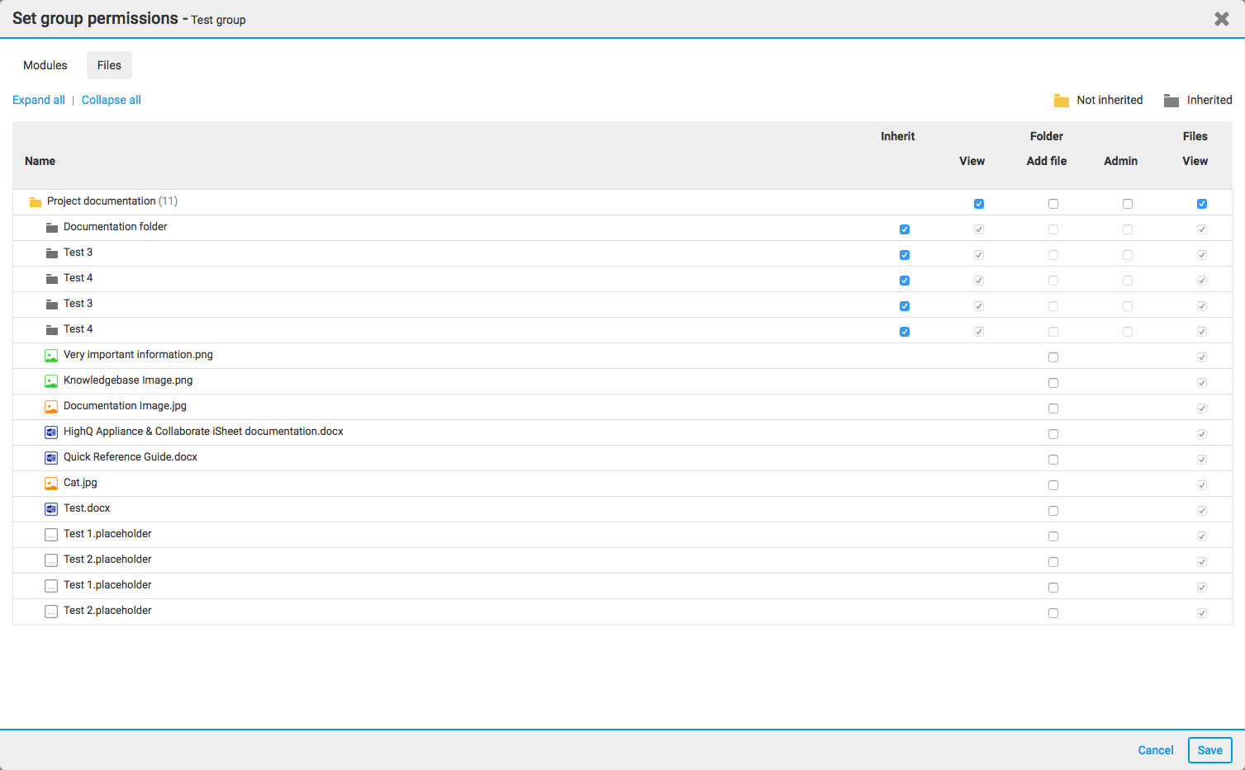Screen dimensions: 1245x770
Task: Click the Word icon for Quick Reference Guide.docx
Action: pos(51,458)
